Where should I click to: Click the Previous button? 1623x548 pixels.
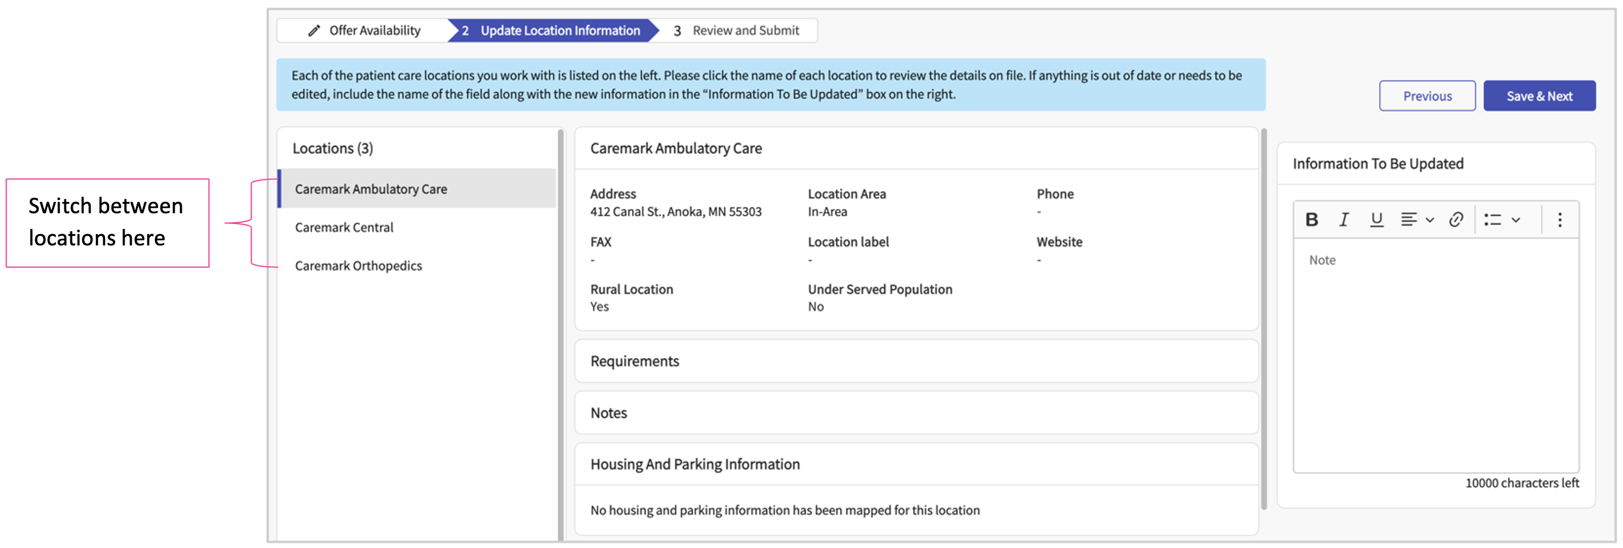point(1427,96)
